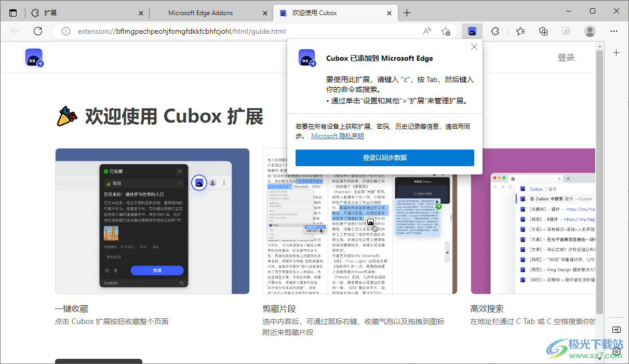629x364 pixels.
Task: Close the Microsoft Edge Addons tab
Action: (265, 13)
